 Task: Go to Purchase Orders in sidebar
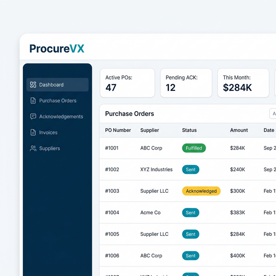(x=57, y=100)
